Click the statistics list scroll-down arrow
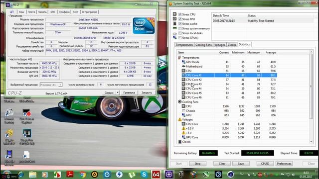The width and height of the screenshot is (319, 179). 311,142
